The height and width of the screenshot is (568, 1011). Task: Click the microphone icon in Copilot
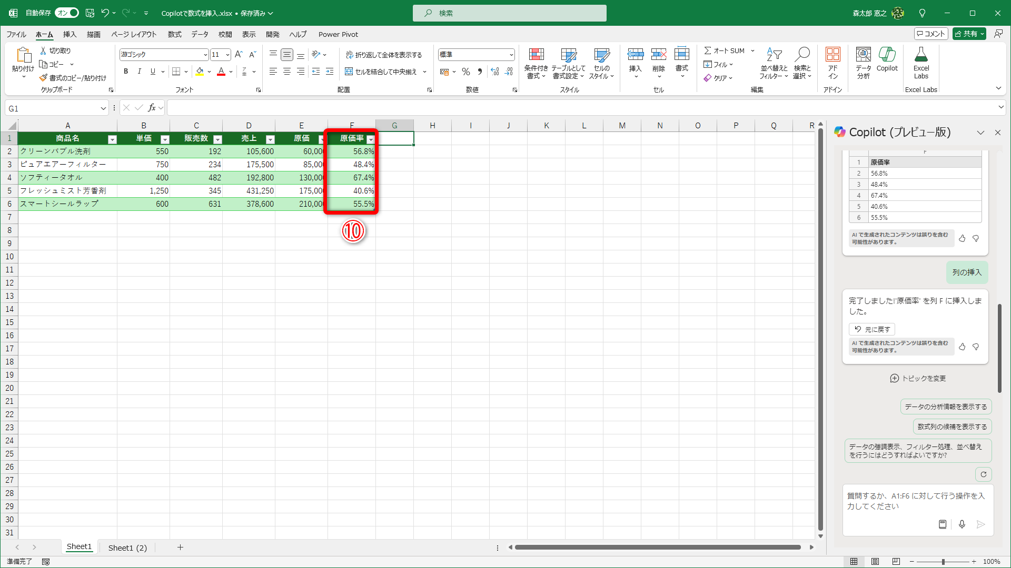[962, 524]
